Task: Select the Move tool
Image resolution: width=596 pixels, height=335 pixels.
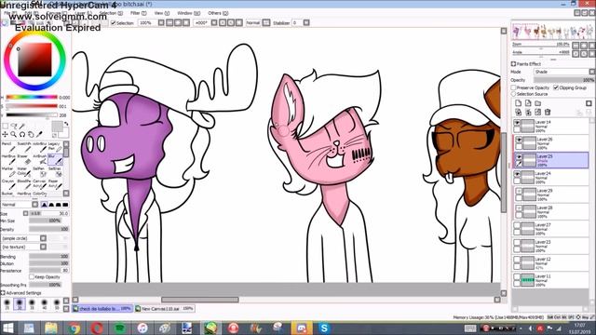Action: (5, 134)
